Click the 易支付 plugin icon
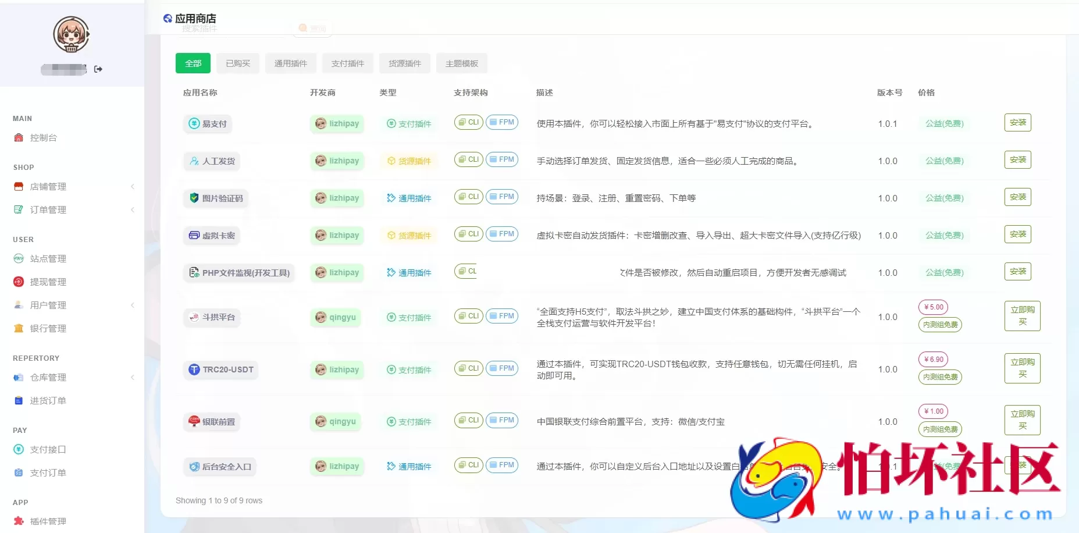The height and width of the screenshot is (533, 1079). click(194, 123)
